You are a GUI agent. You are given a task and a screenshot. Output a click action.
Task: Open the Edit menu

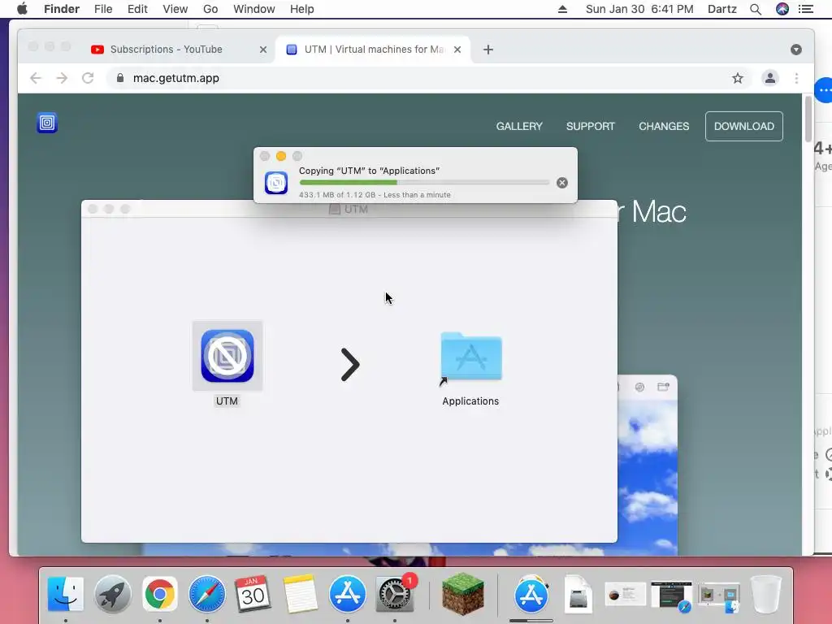137,9
